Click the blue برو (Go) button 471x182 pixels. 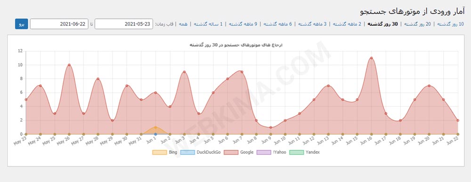pos(21,24)
